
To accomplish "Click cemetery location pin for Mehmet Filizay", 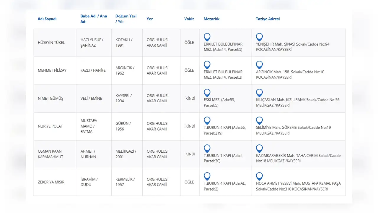I will coord(207,65).
